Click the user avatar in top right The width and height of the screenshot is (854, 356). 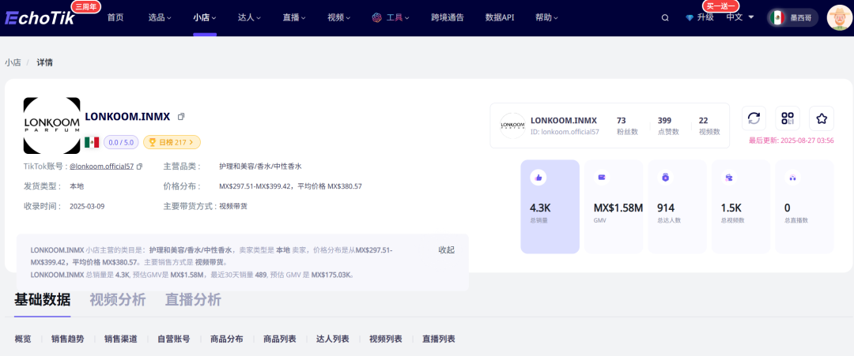[x=839, y=17]
